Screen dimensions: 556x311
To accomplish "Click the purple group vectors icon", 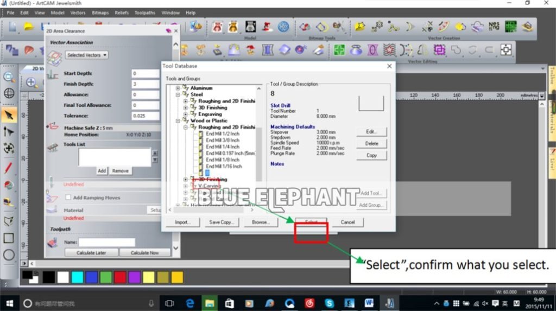I will 439,50.
